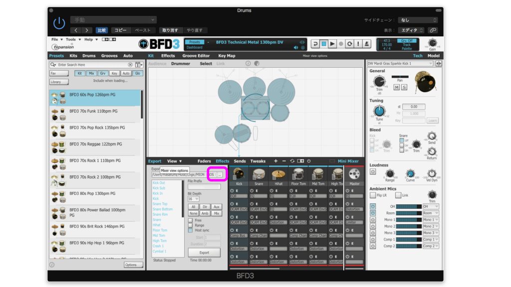Toggle the Host sync checkbox
The image size is (511, 287).
tap(190, 230)
